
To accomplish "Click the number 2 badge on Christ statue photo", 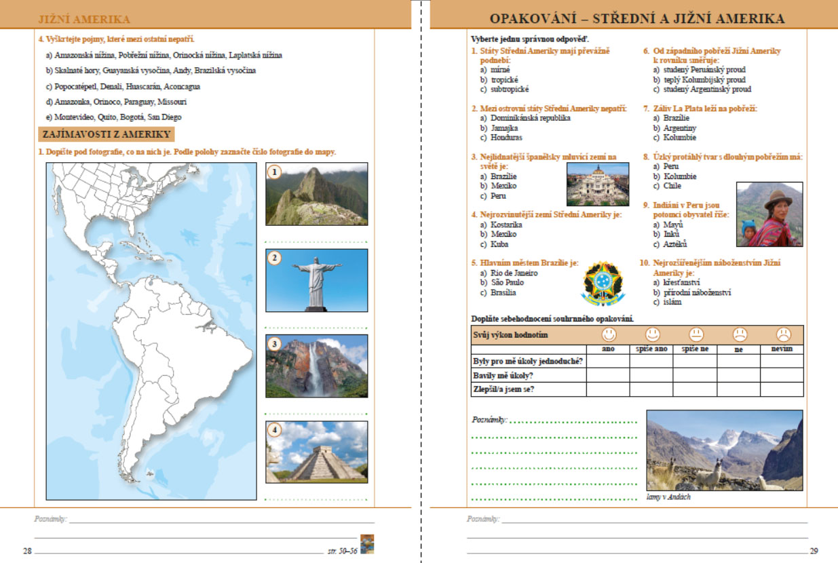I will [274, 258].
